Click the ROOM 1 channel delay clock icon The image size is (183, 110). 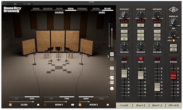tap(141, 25)
